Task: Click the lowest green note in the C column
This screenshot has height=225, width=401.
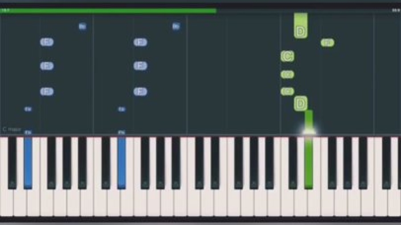Action: 287,91
